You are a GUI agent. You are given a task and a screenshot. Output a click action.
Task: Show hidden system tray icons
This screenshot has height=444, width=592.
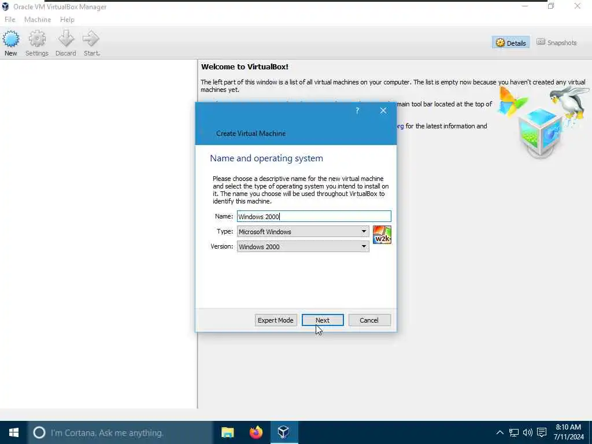coord(499,432)
